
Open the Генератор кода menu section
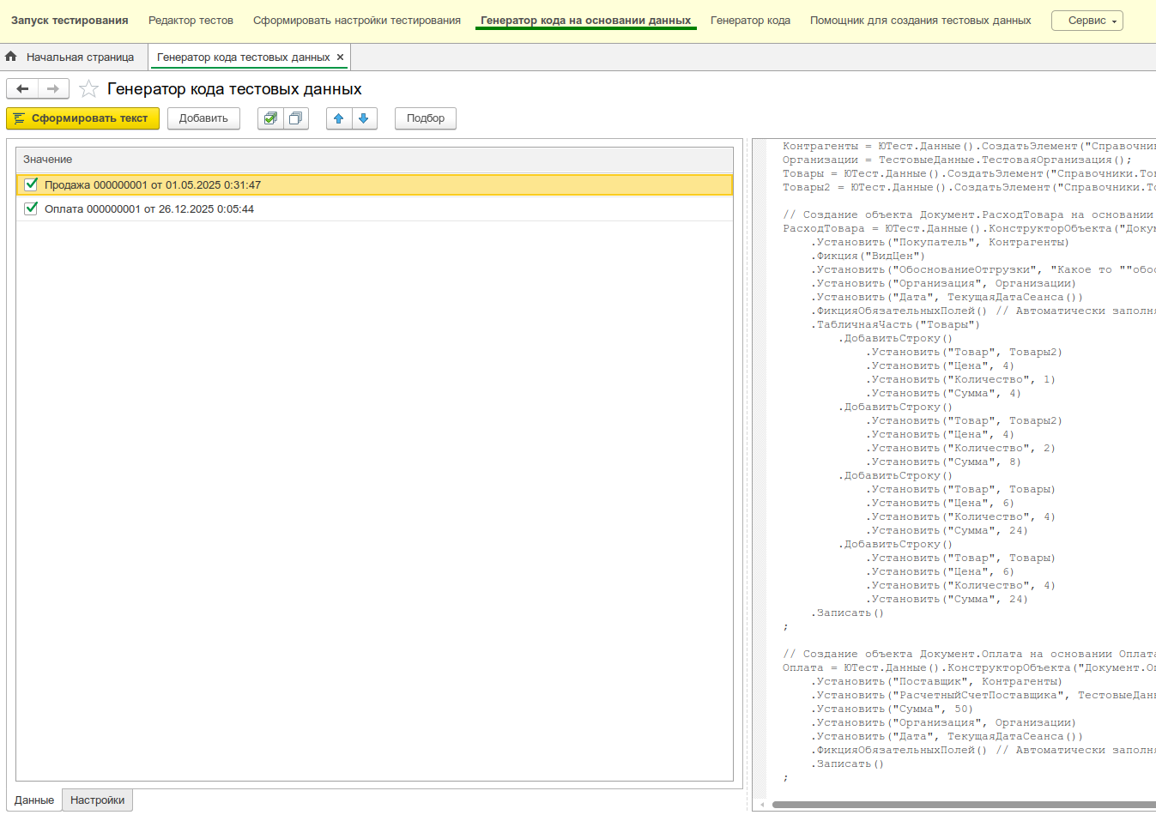point(750,21)
